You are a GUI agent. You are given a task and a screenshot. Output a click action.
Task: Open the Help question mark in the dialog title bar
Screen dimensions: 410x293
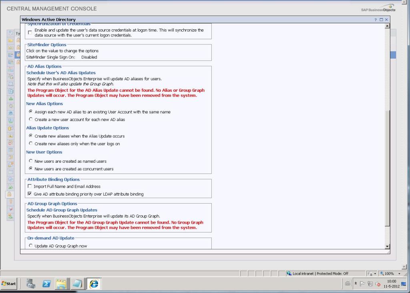coord(376,20)
